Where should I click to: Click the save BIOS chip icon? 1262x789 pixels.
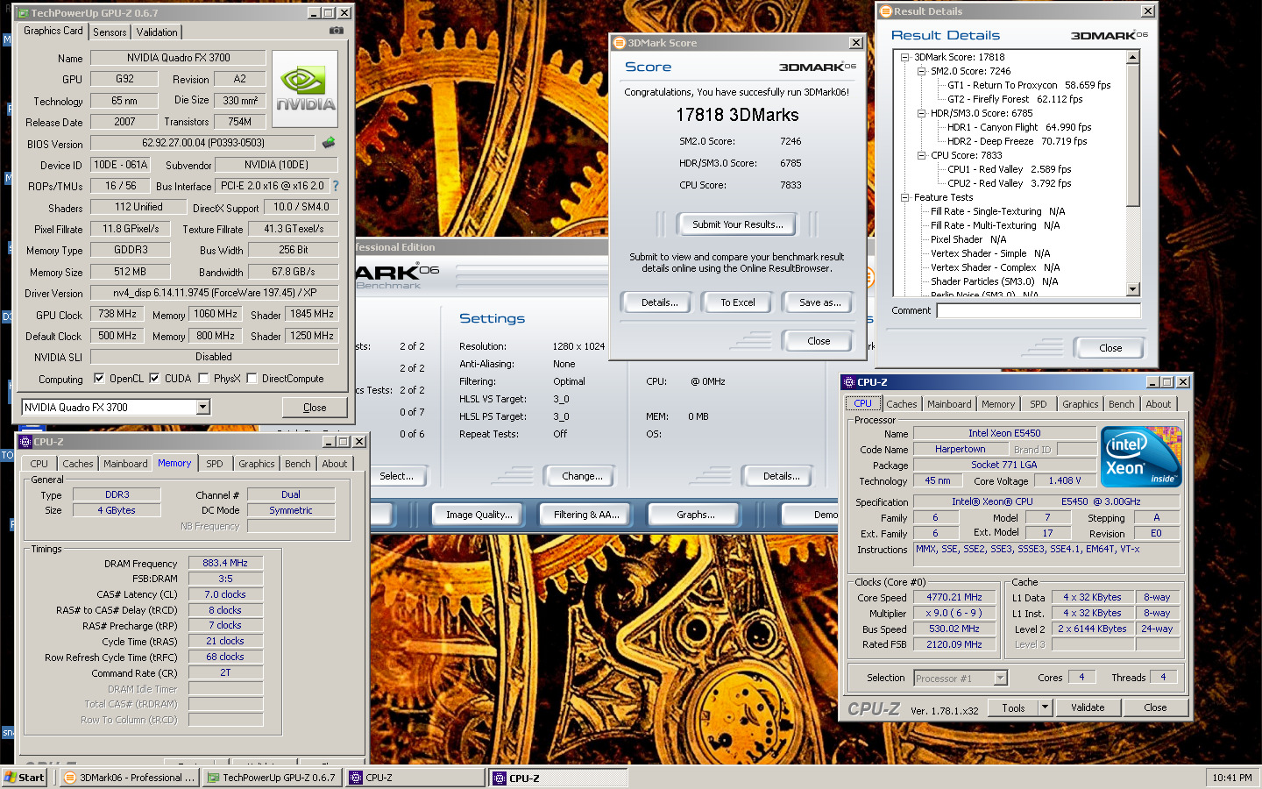(x=329, y=142)
